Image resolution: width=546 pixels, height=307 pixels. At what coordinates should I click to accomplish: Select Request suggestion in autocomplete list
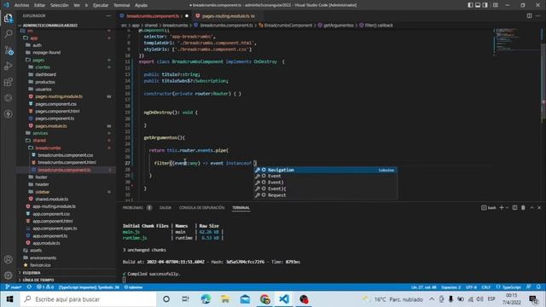point(325,195)
